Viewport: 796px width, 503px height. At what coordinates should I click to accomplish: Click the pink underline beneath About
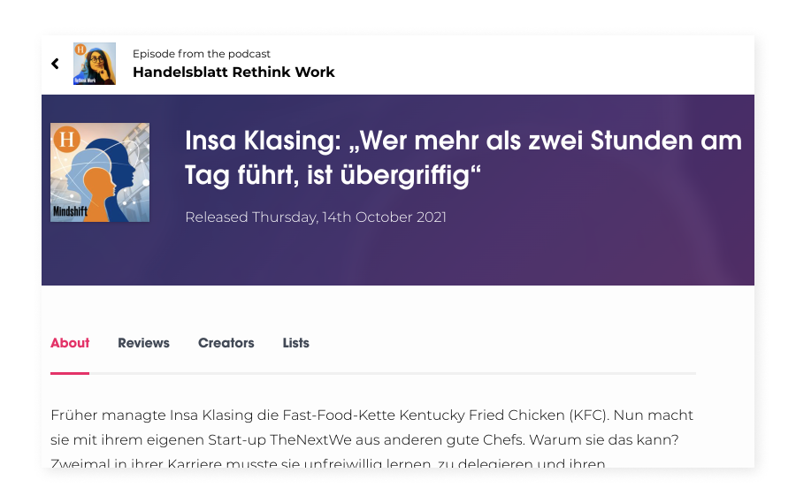[70, 373]
